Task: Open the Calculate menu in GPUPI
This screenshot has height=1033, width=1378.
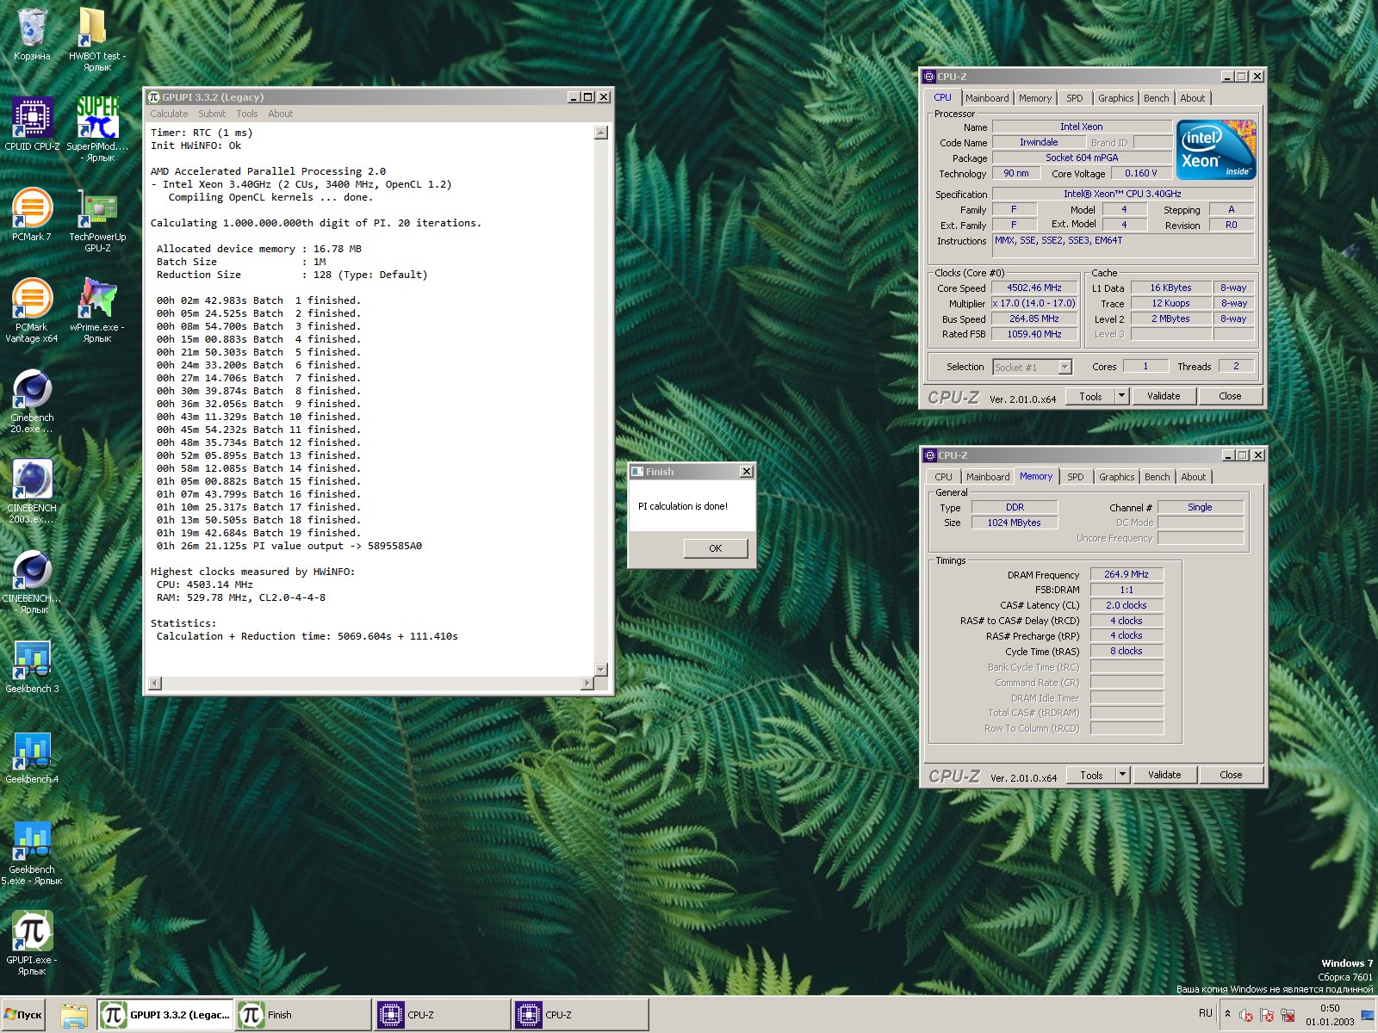Action: click(x=169, y=114)
